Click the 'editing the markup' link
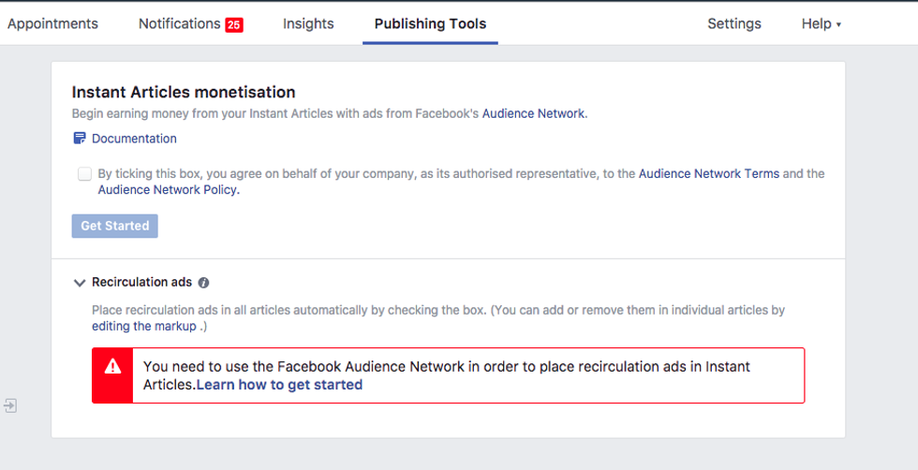918x470 pixels. coord(144,326)
